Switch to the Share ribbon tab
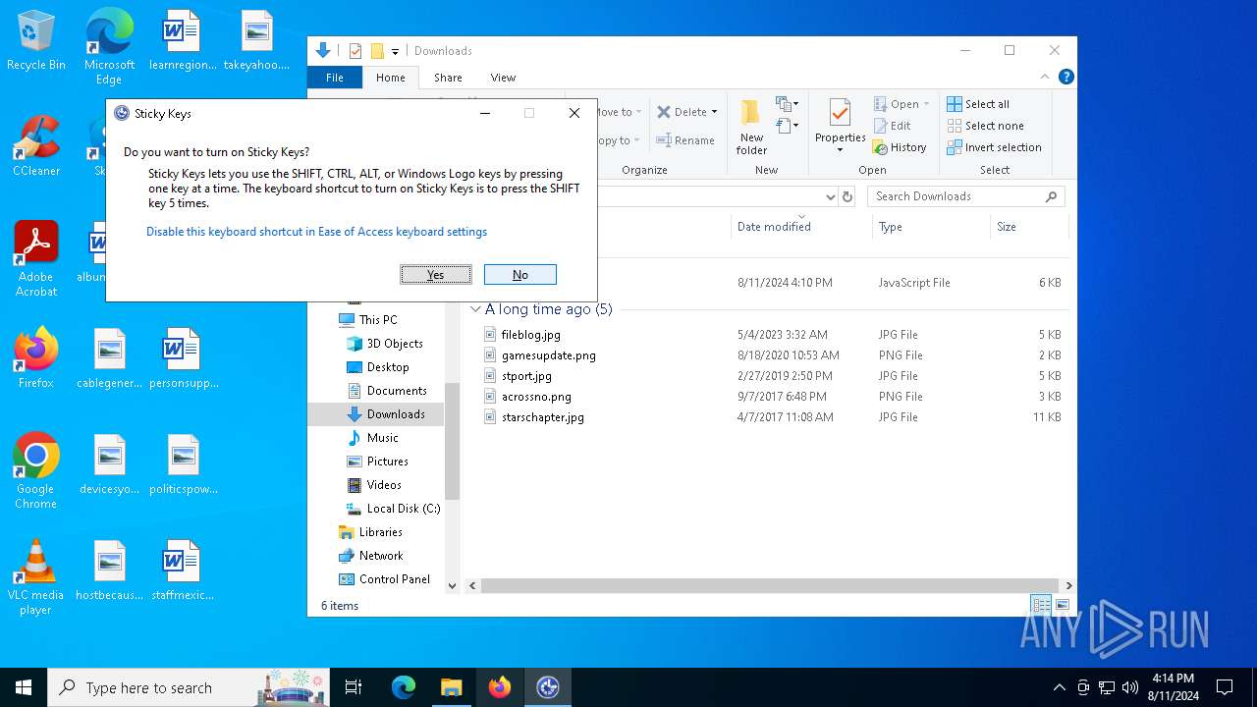This screenshot has height=707, width=1257. click(448, 78)
